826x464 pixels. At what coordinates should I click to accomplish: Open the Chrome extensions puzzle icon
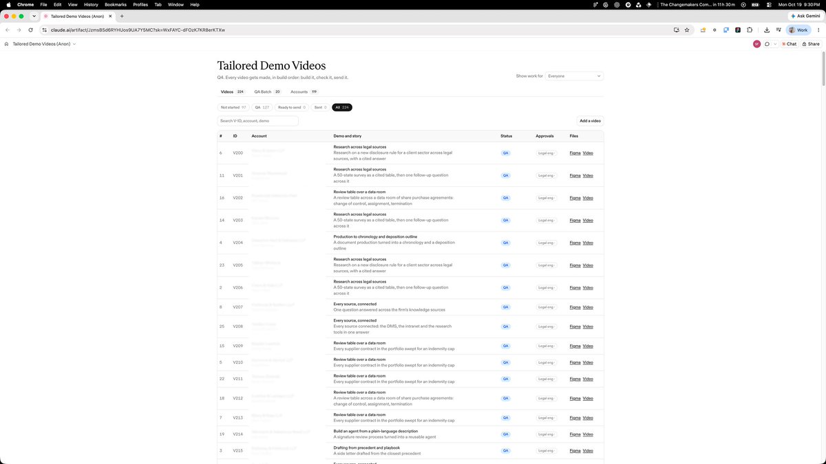point(750,30)
